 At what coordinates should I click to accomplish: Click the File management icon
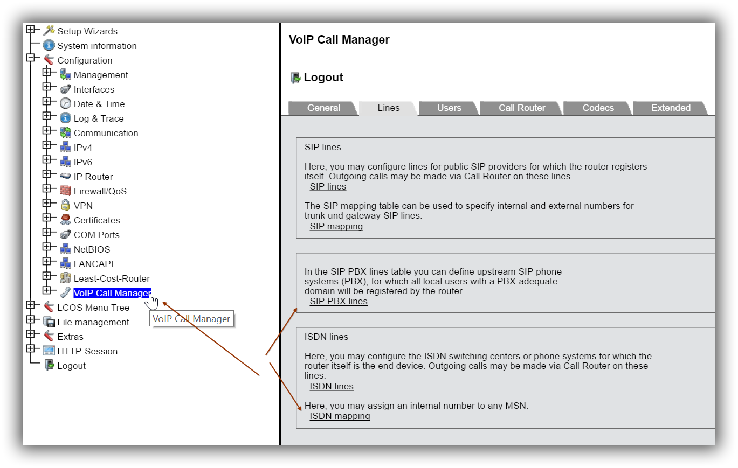coord(49,322)
